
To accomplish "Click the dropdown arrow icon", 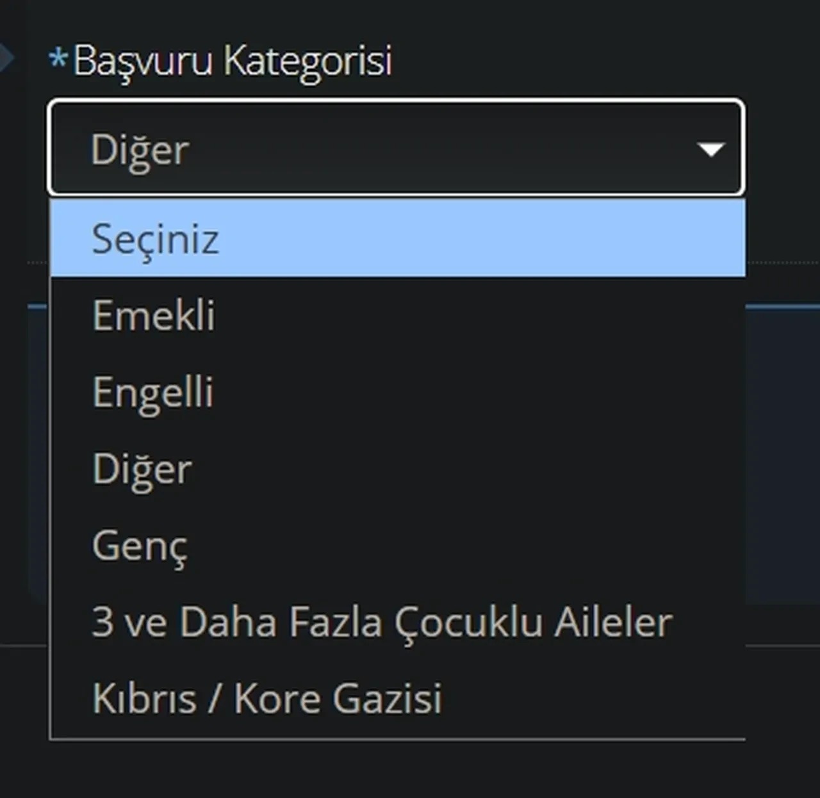I will 711,149.
